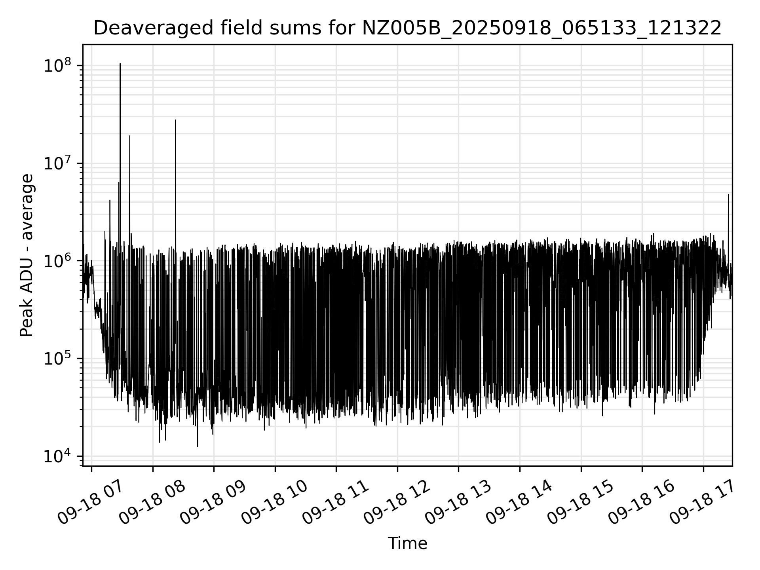Viewport: 760px width, 570px height.
Task: Click the x-axis tick label '09-18 16'
Action: [641, 502]
